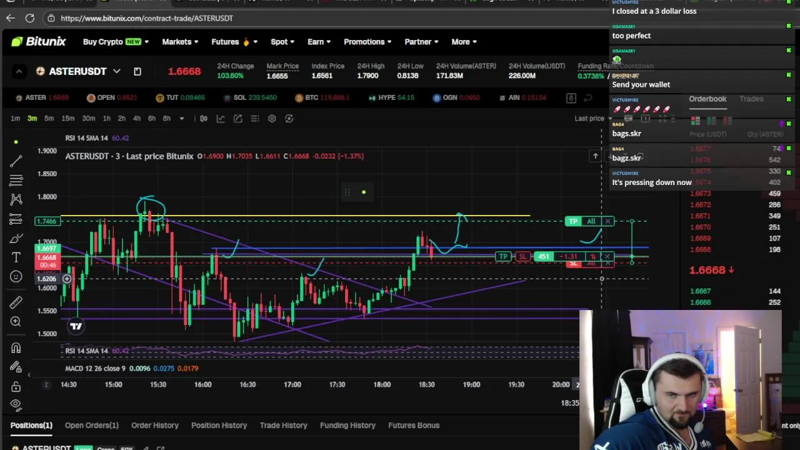The height and width of the screenshot is (450, 800).
Task: Select the 1h chart interval
Action: (107, 119)
